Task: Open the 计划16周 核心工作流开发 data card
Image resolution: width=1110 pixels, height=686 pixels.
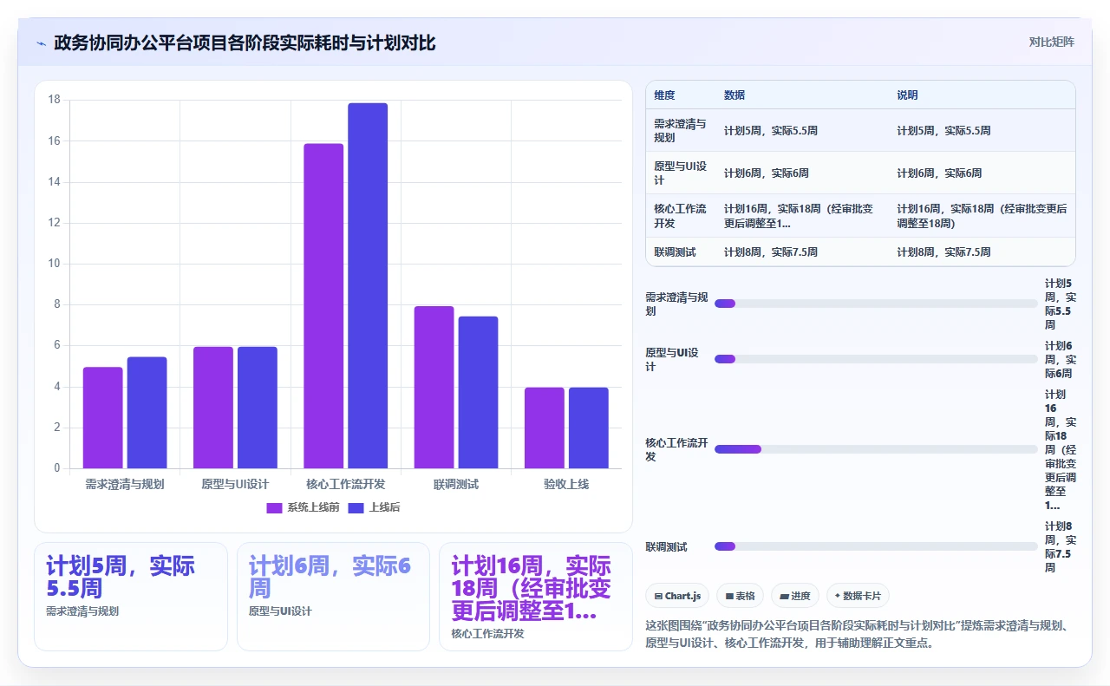Action: [x=536, y=597]
